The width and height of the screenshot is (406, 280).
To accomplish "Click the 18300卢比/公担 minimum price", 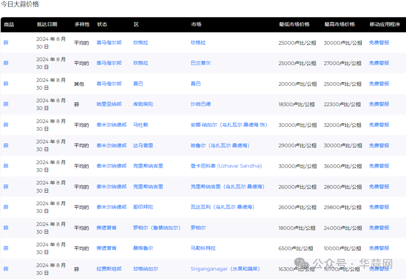I will tap(297, 104).
